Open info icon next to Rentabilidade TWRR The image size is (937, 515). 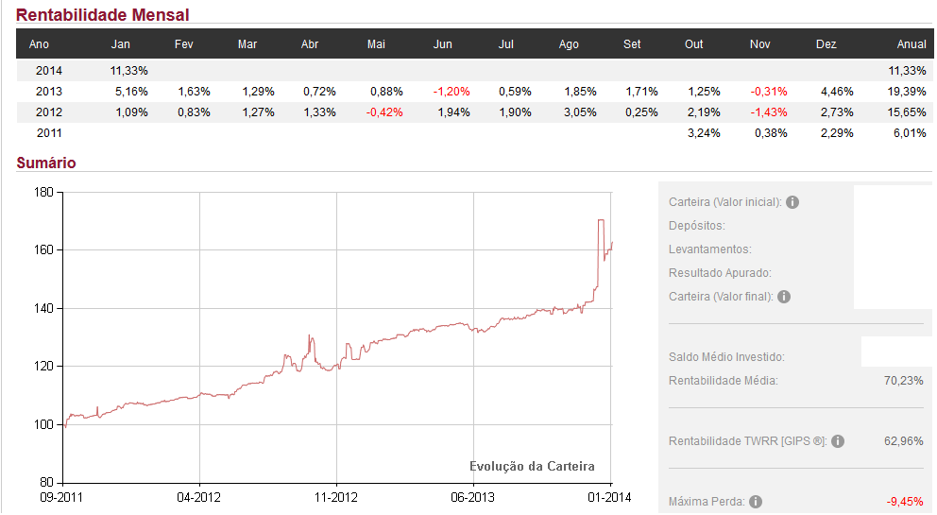(838, 441)
